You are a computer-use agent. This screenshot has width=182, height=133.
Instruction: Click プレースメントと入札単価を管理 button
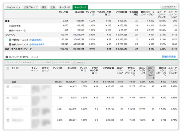coord(19,63)
